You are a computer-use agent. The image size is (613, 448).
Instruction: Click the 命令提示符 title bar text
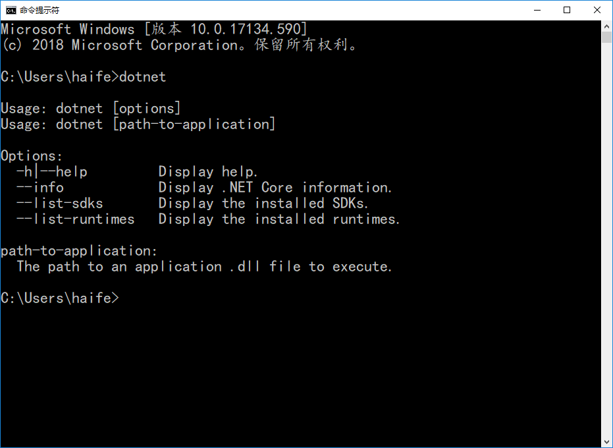(40, 10)
